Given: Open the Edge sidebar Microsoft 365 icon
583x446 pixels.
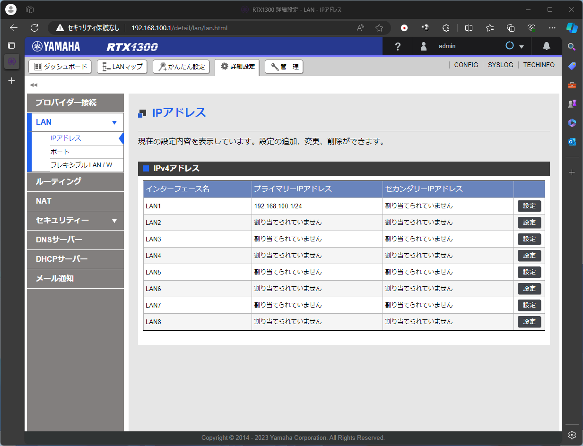Looking at the screenshot, I should [x=572, y=123].
